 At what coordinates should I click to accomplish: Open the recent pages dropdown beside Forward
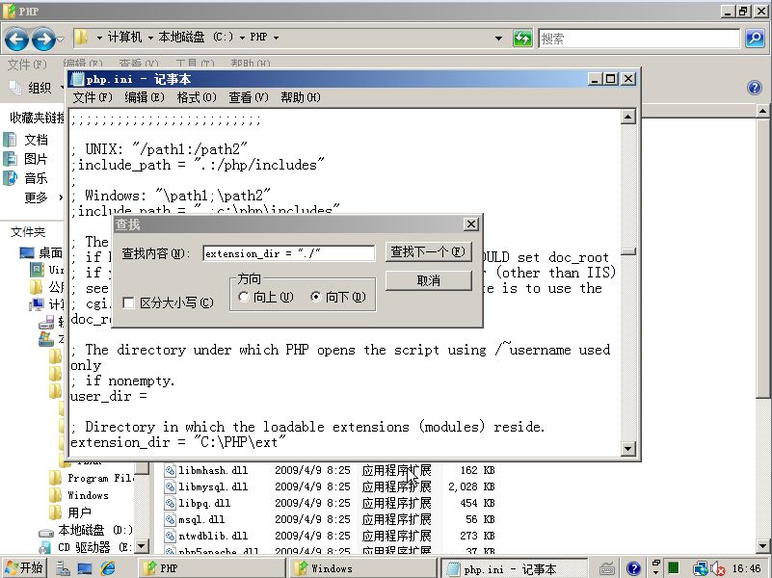(60, 39)
